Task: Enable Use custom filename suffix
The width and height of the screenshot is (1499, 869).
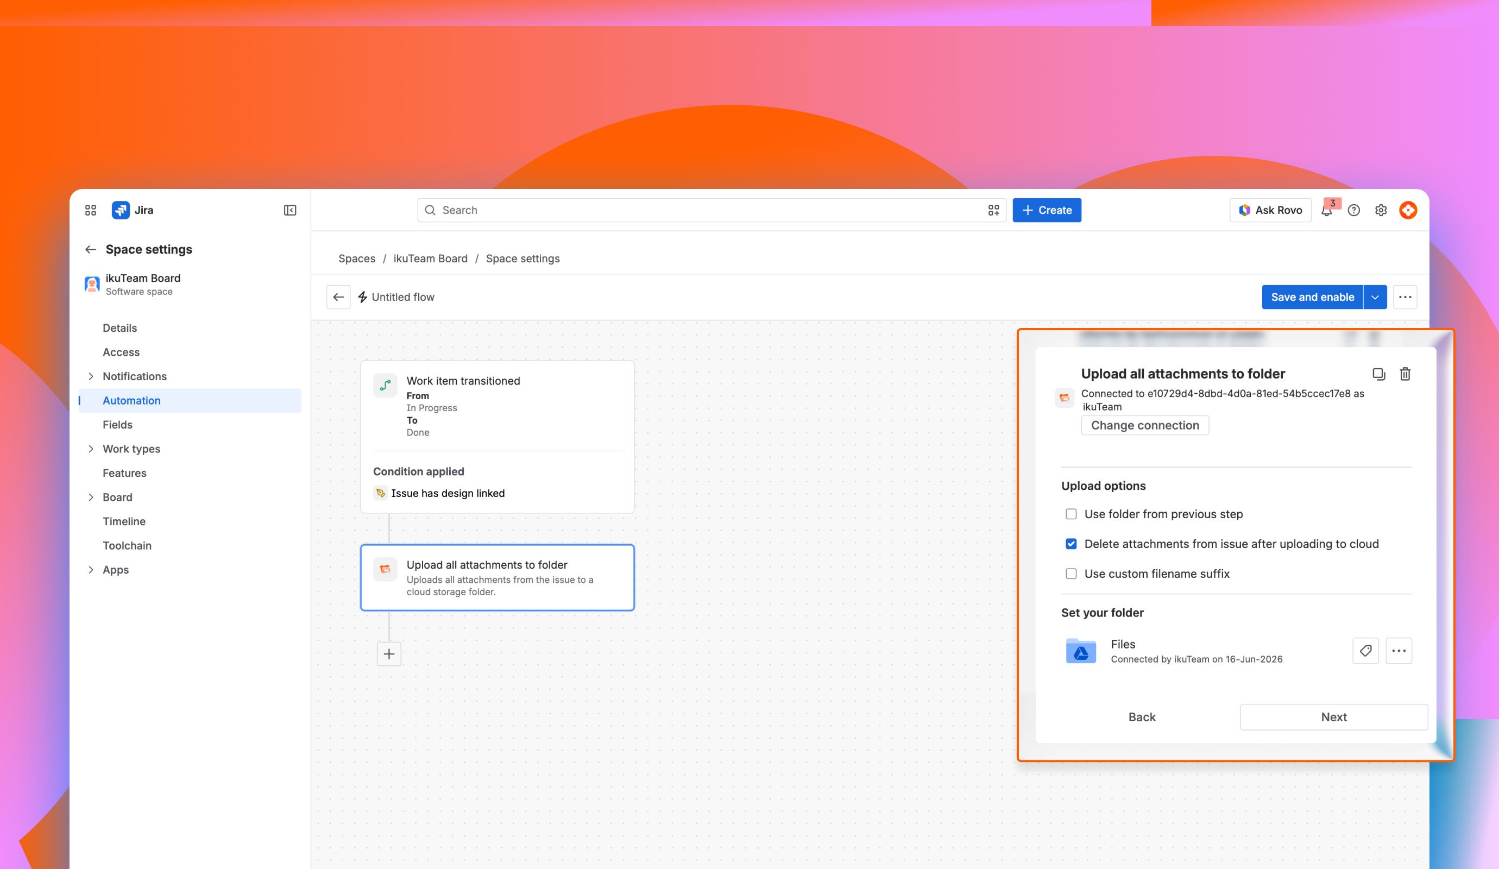Action: point(1072,574)
